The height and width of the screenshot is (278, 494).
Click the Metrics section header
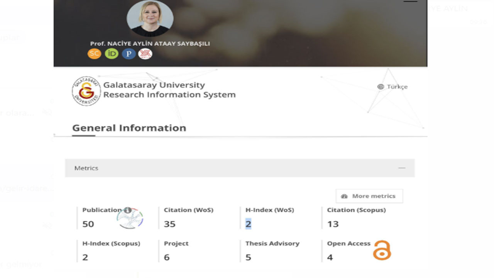click(x=86, y=168)
